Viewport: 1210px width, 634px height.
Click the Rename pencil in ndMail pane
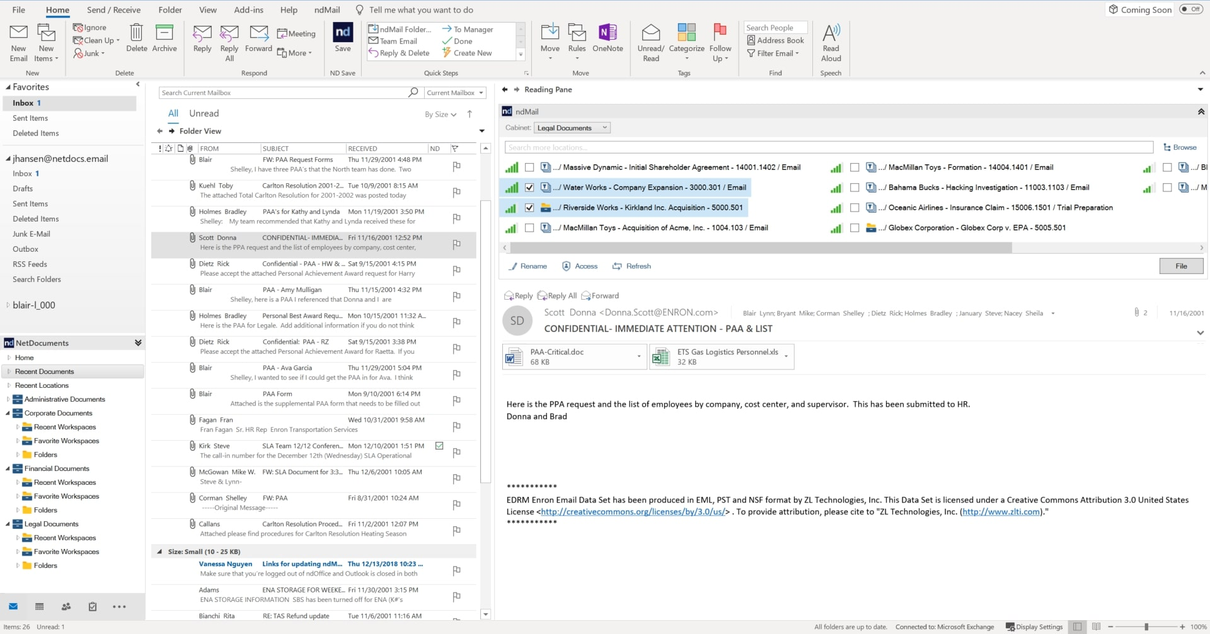click(x=528, y=266)
